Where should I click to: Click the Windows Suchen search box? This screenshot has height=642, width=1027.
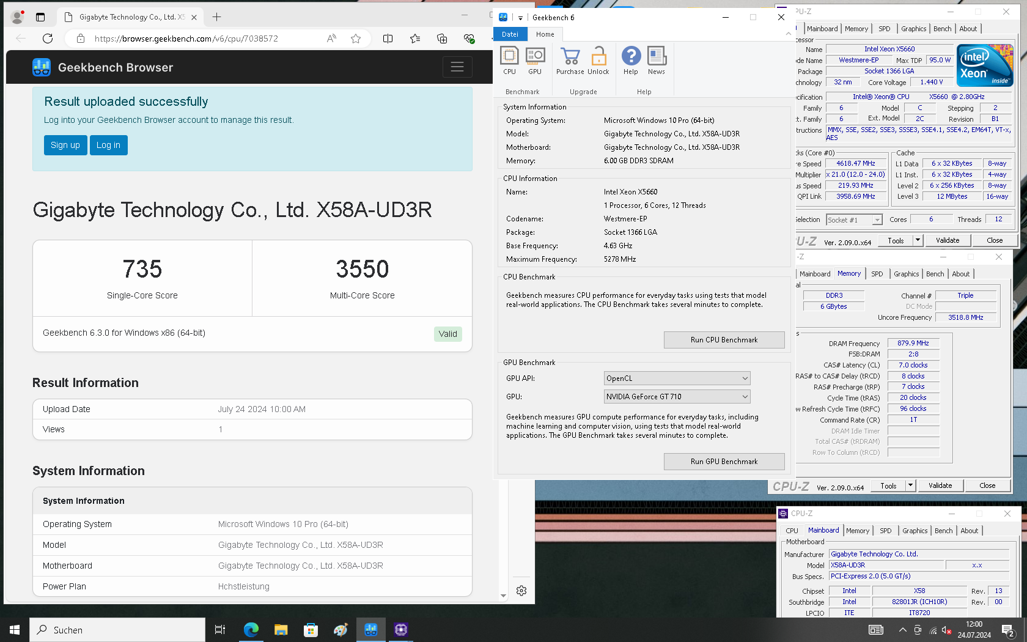click(117, 630)
